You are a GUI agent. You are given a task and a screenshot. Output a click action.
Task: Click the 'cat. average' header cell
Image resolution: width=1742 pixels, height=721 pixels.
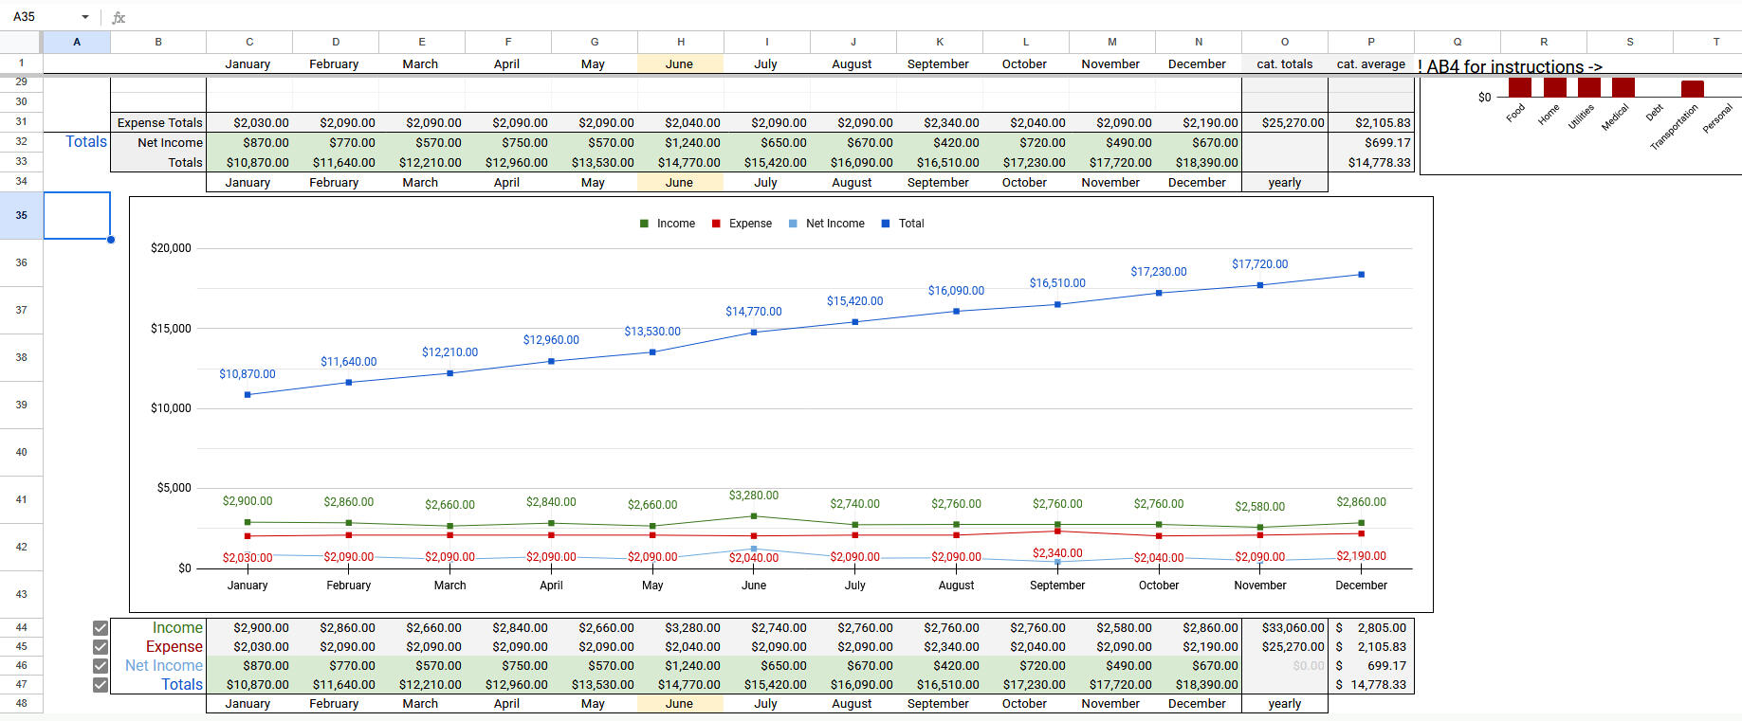[x=1370, y=64]
